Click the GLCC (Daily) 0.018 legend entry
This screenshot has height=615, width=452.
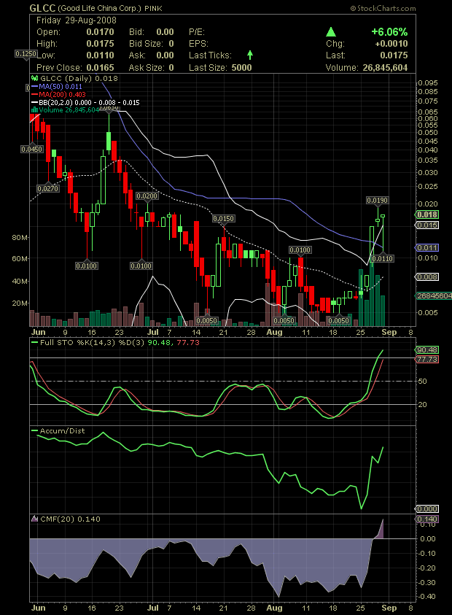click(74, 79)
